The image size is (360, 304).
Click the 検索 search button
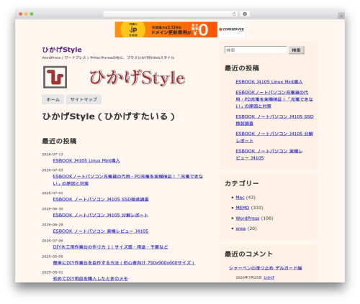tap(297, 50)
